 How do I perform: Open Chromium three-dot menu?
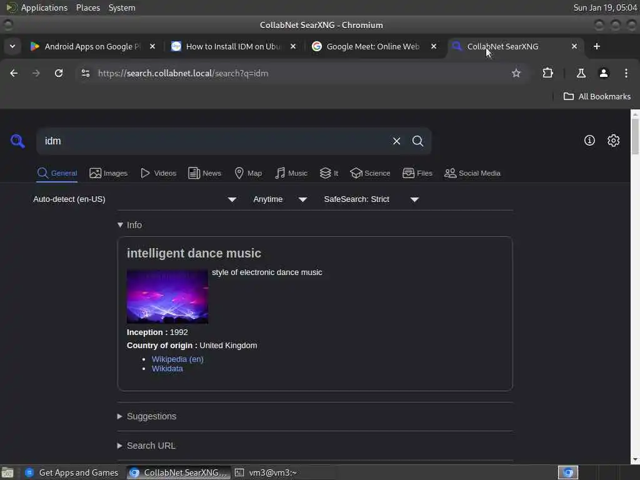click(x=626, y=73)
